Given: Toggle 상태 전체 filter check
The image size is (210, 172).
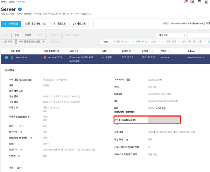Looking at the screenshot, I should click(x=179, y=42).
